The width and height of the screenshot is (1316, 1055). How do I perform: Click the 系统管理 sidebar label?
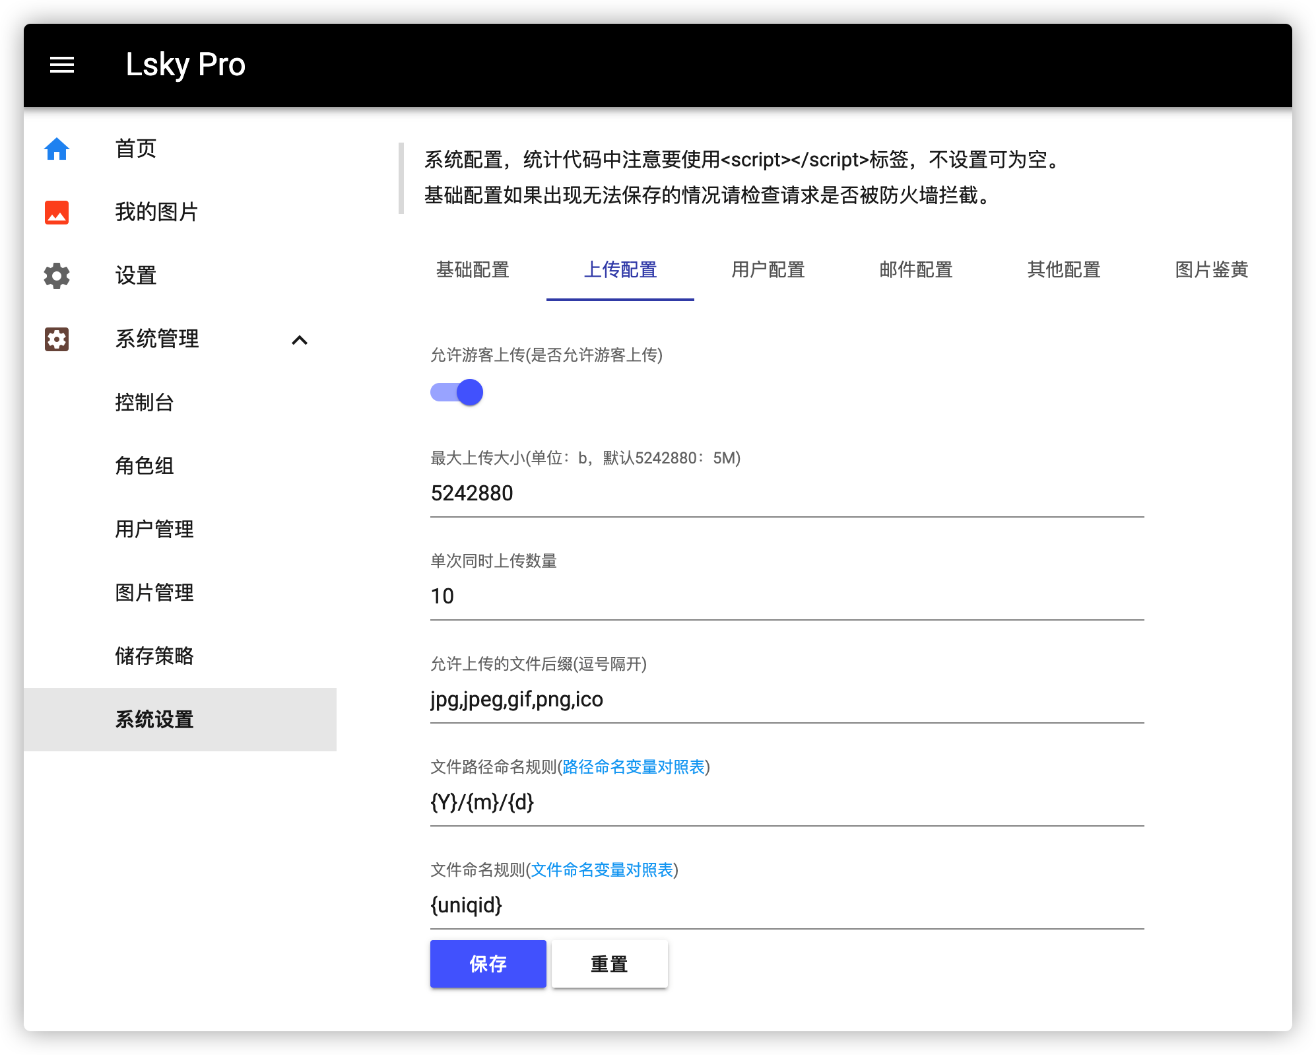click(x=157, y=339)
